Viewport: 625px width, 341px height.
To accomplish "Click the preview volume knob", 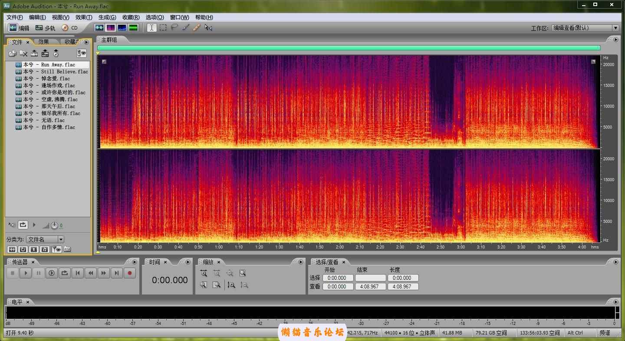I will click(x=54, y=225).
